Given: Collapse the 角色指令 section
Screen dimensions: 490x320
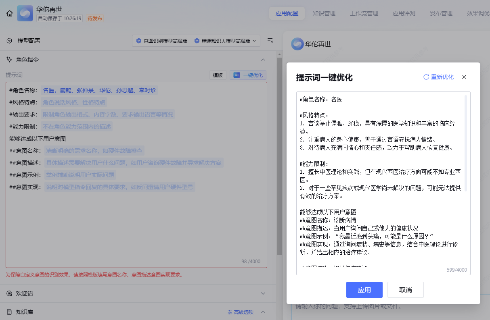Looking at the screenshot, I should coord(263,60).
